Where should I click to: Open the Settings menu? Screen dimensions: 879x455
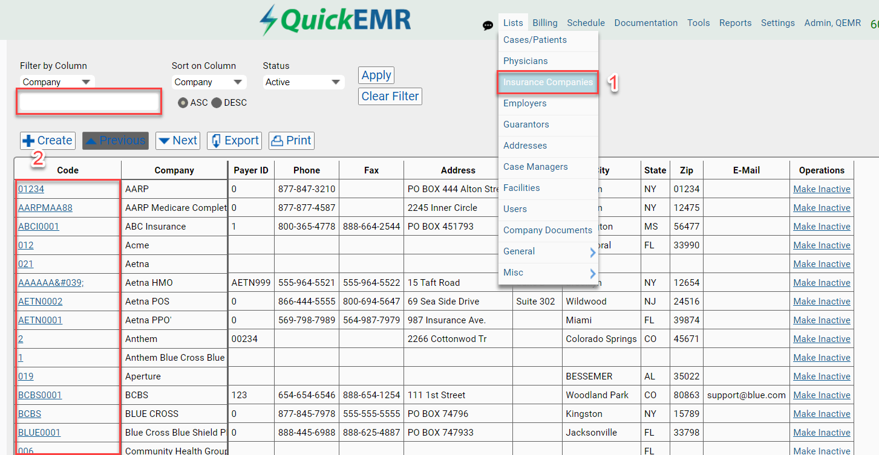click(x=778, y=23)
